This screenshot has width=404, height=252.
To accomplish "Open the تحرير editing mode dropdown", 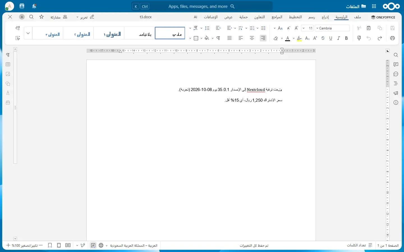I will (x=85, y=17).
